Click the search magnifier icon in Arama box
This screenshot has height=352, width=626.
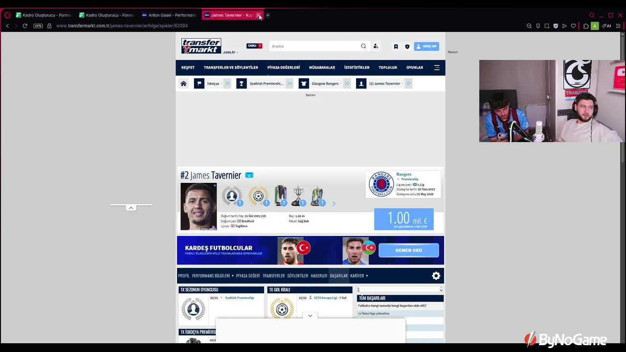(363, 46)
